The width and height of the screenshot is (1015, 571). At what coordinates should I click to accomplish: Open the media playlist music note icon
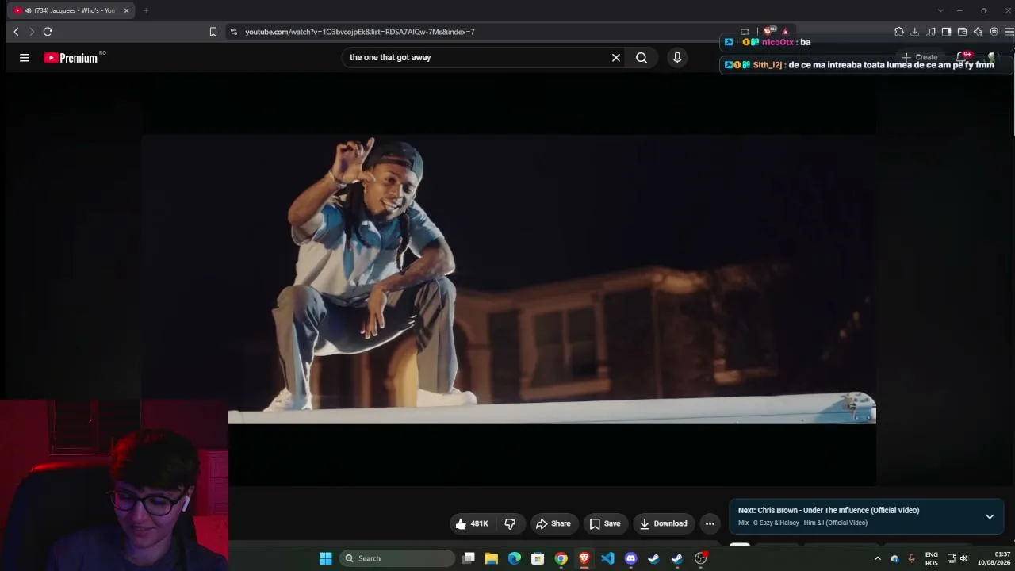tap(931, 32)
